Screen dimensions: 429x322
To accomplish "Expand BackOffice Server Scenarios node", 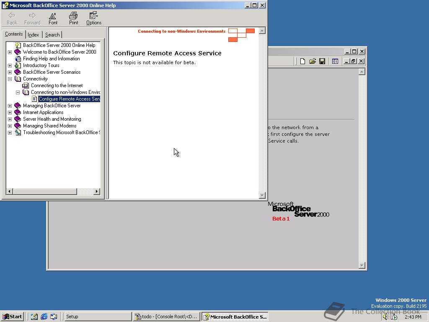I will pos(10,72).
